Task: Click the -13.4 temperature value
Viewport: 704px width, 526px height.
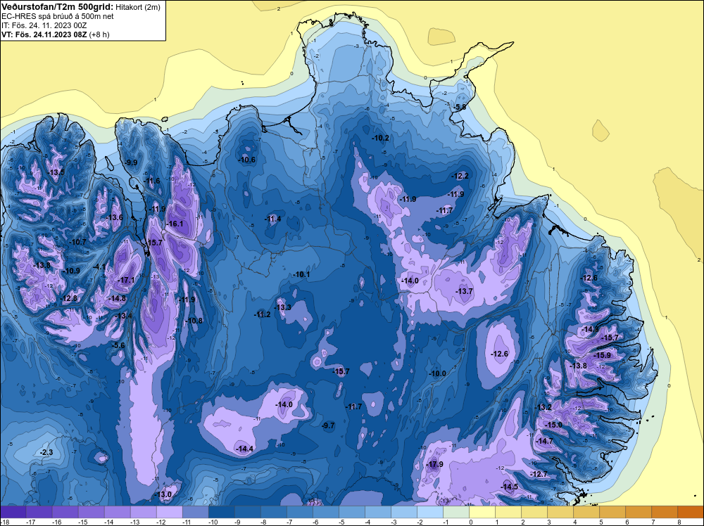Action: pyautogui.click(x=124, y=316)
